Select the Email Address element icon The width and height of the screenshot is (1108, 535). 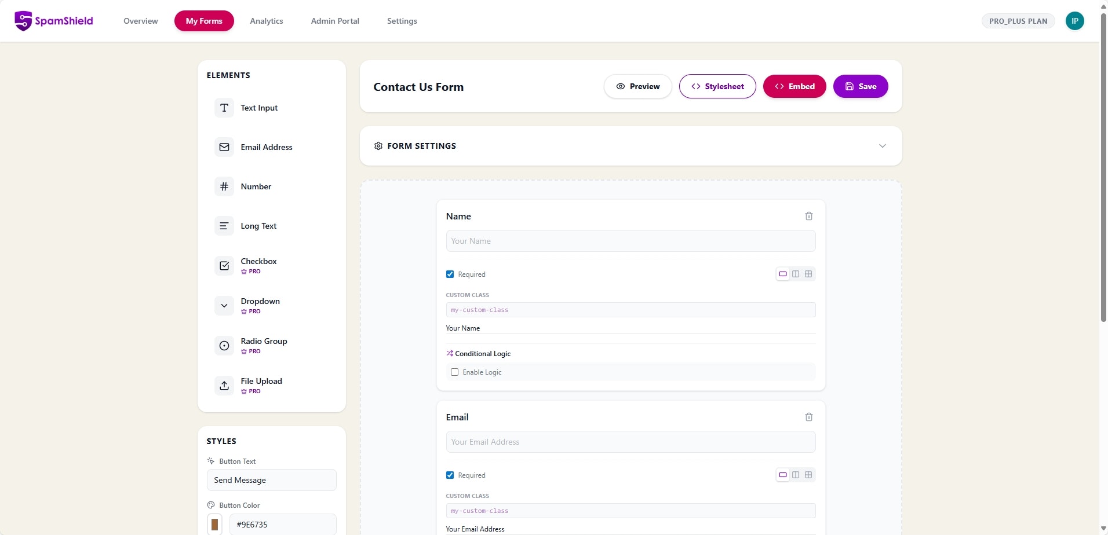pyautogui.click(x=224, y=147)
